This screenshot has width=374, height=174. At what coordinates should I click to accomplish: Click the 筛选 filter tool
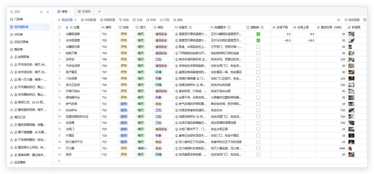click(x=124, y=20)
